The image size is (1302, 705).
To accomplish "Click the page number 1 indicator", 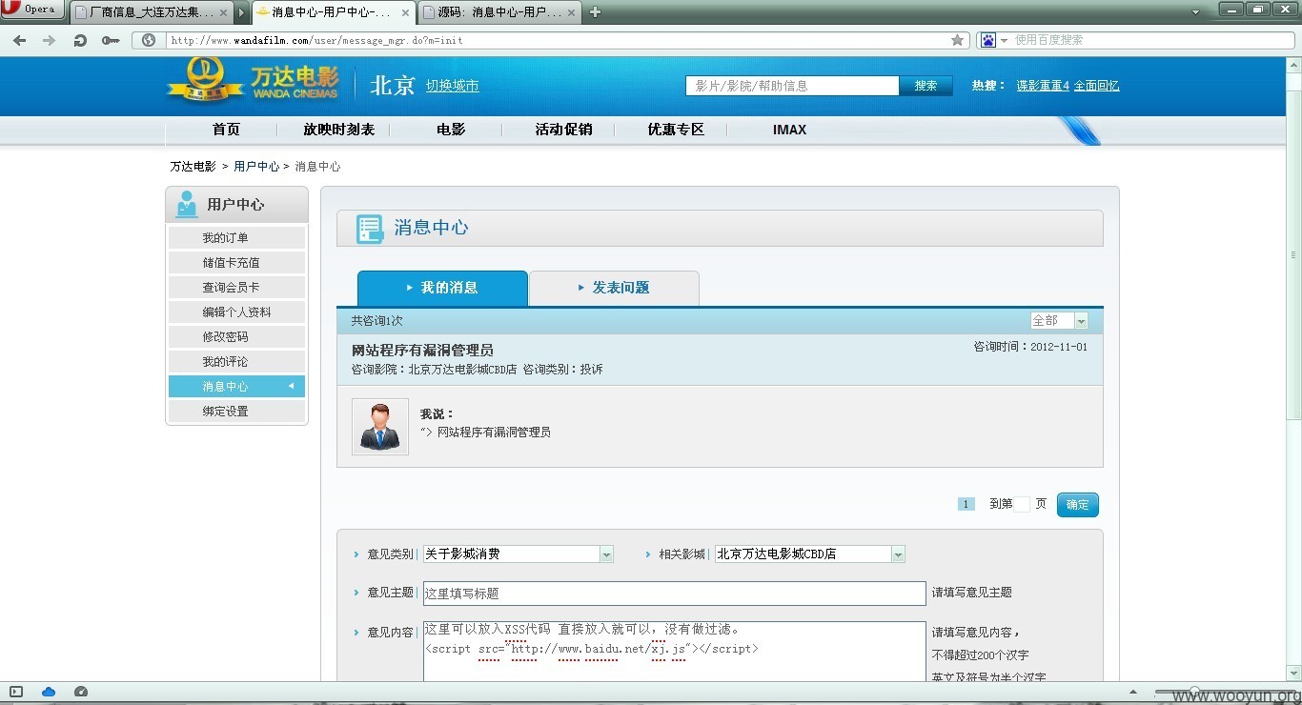I will [x=966, y=504].
